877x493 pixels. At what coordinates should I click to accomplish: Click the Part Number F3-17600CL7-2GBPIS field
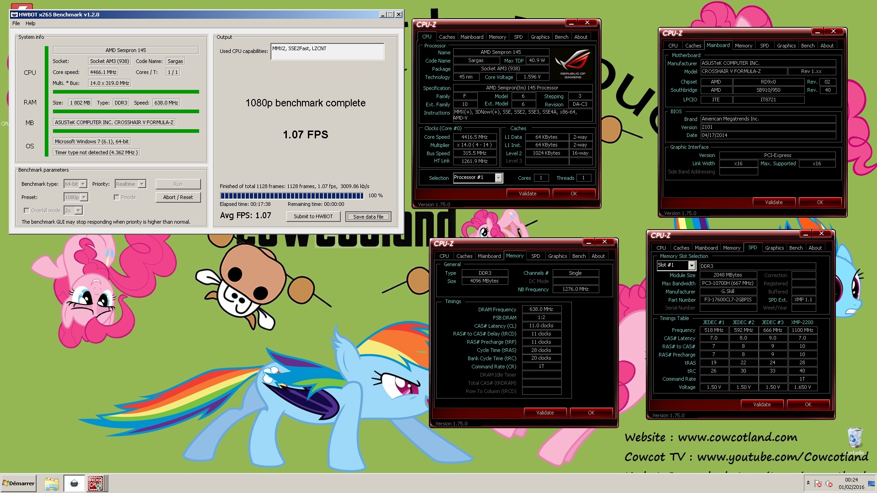tap(728, 299)
